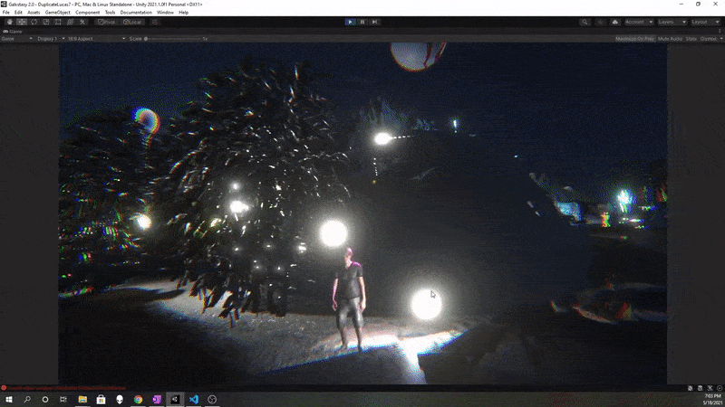Open the Gizmos dropdown arrow

coord(720,39)
